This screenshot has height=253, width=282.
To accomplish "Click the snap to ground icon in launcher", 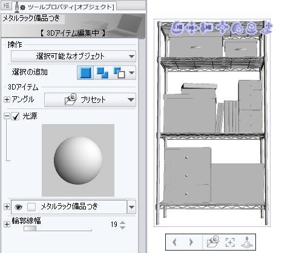I will click(x=248, y=242).
